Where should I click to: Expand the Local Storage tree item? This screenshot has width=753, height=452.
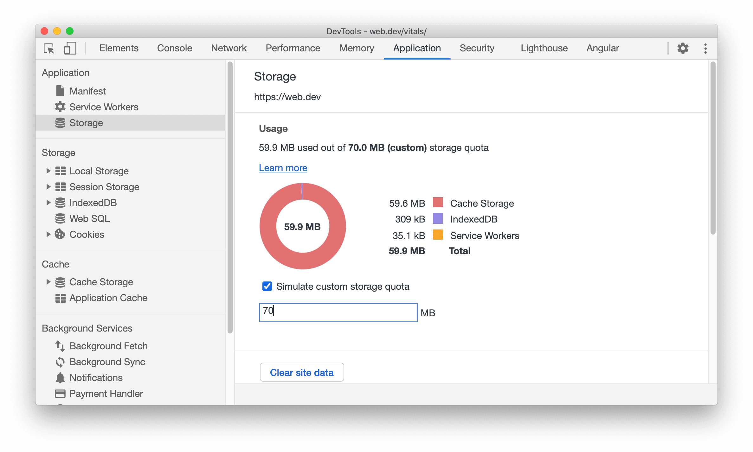tap(48, 171)
